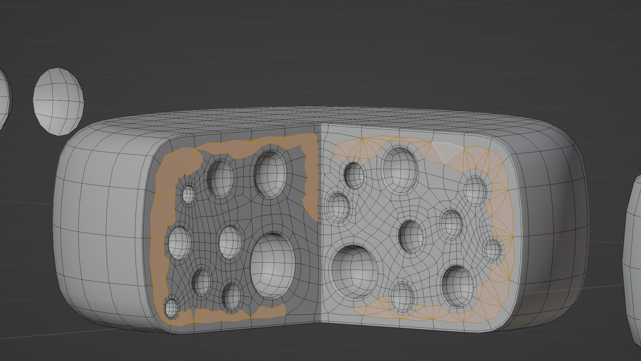The width and height of the screenshot is (641, 361).
Task: Click the largest hole on the right cut face
Action: point(355,271)
